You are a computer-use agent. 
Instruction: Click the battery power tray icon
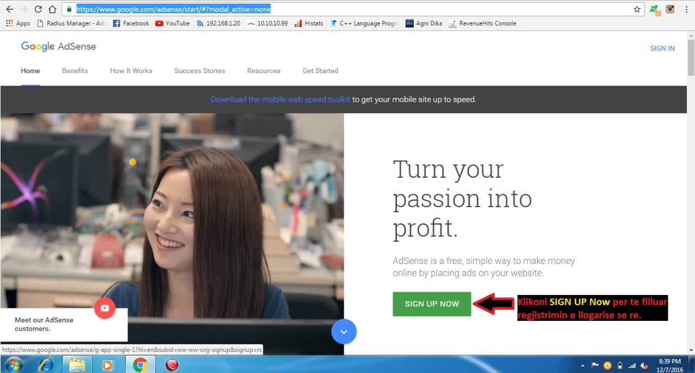pos(620,365)
